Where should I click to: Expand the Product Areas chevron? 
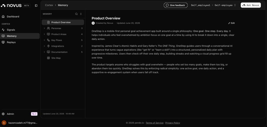[x=44, y=34]
